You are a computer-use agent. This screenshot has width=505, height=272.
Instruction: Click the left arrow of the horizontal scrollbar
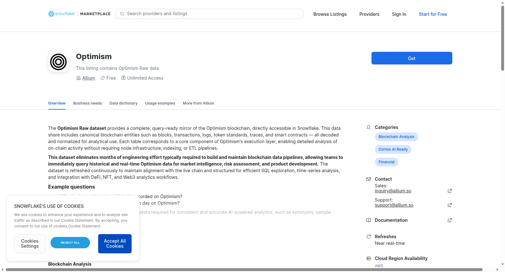point(3,270)
